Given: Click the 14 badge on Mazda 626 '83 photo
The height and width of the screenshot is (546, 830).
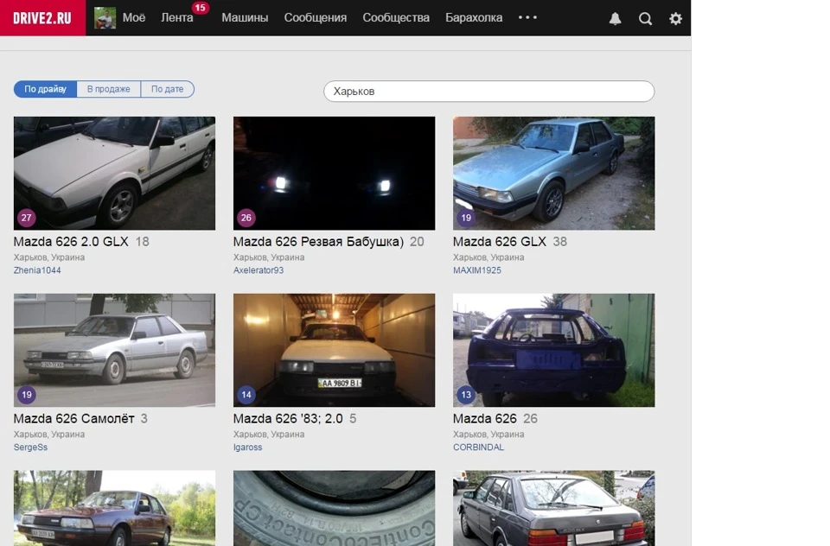Looking at the screenshot, I should (x=246, y=394).
